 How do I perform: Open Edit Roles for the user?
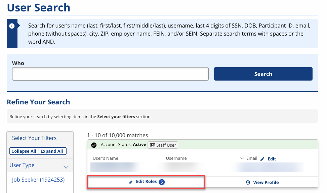(x=146, y=182)
